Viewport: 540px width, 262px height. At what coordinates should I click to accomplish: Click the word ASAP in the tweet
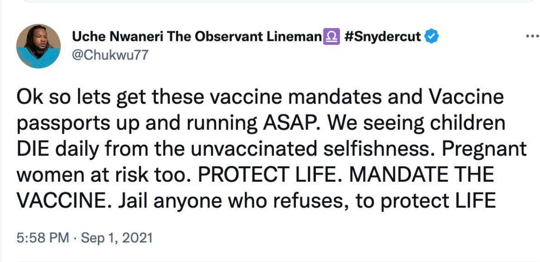click(289, 124)
